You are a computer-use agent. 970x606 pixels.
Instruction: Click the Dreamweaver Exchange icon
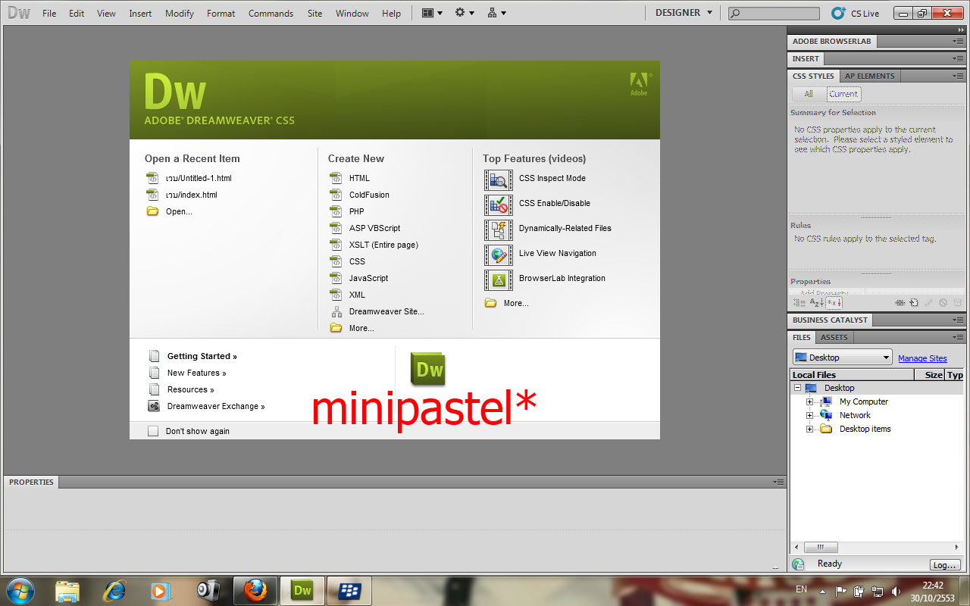154,406
